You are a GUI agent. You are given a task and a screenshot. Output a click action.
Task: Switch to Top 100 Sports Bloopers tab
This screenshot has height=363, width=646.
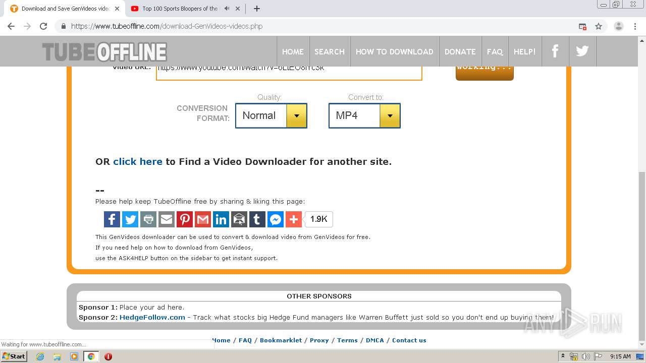180,9
